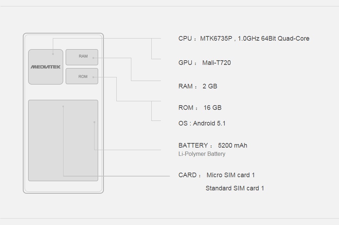Click the OS : Android 5.1 text
This screenshot has height=225, width=339.
(202, 123)
